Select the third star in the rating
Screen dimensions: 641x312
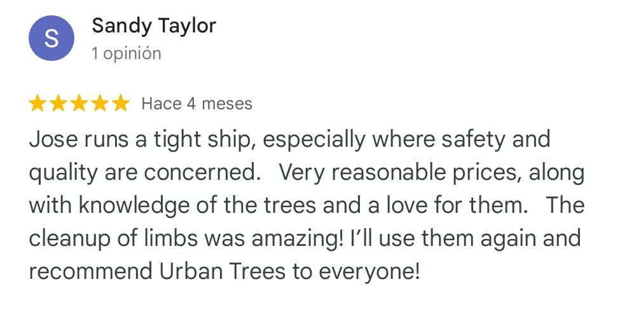[79, 104]
